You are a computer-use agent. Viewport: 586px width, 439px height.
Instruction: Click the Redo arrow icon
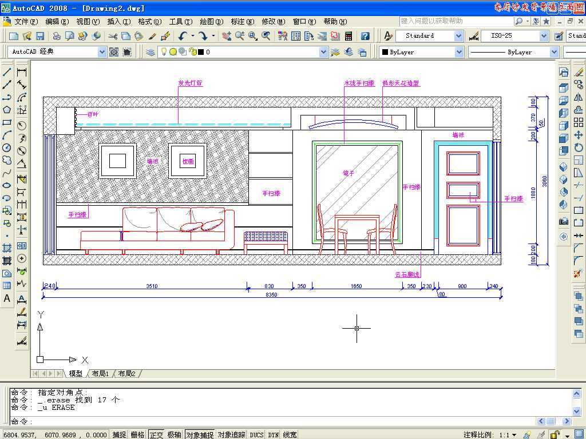tap(203, 36)
